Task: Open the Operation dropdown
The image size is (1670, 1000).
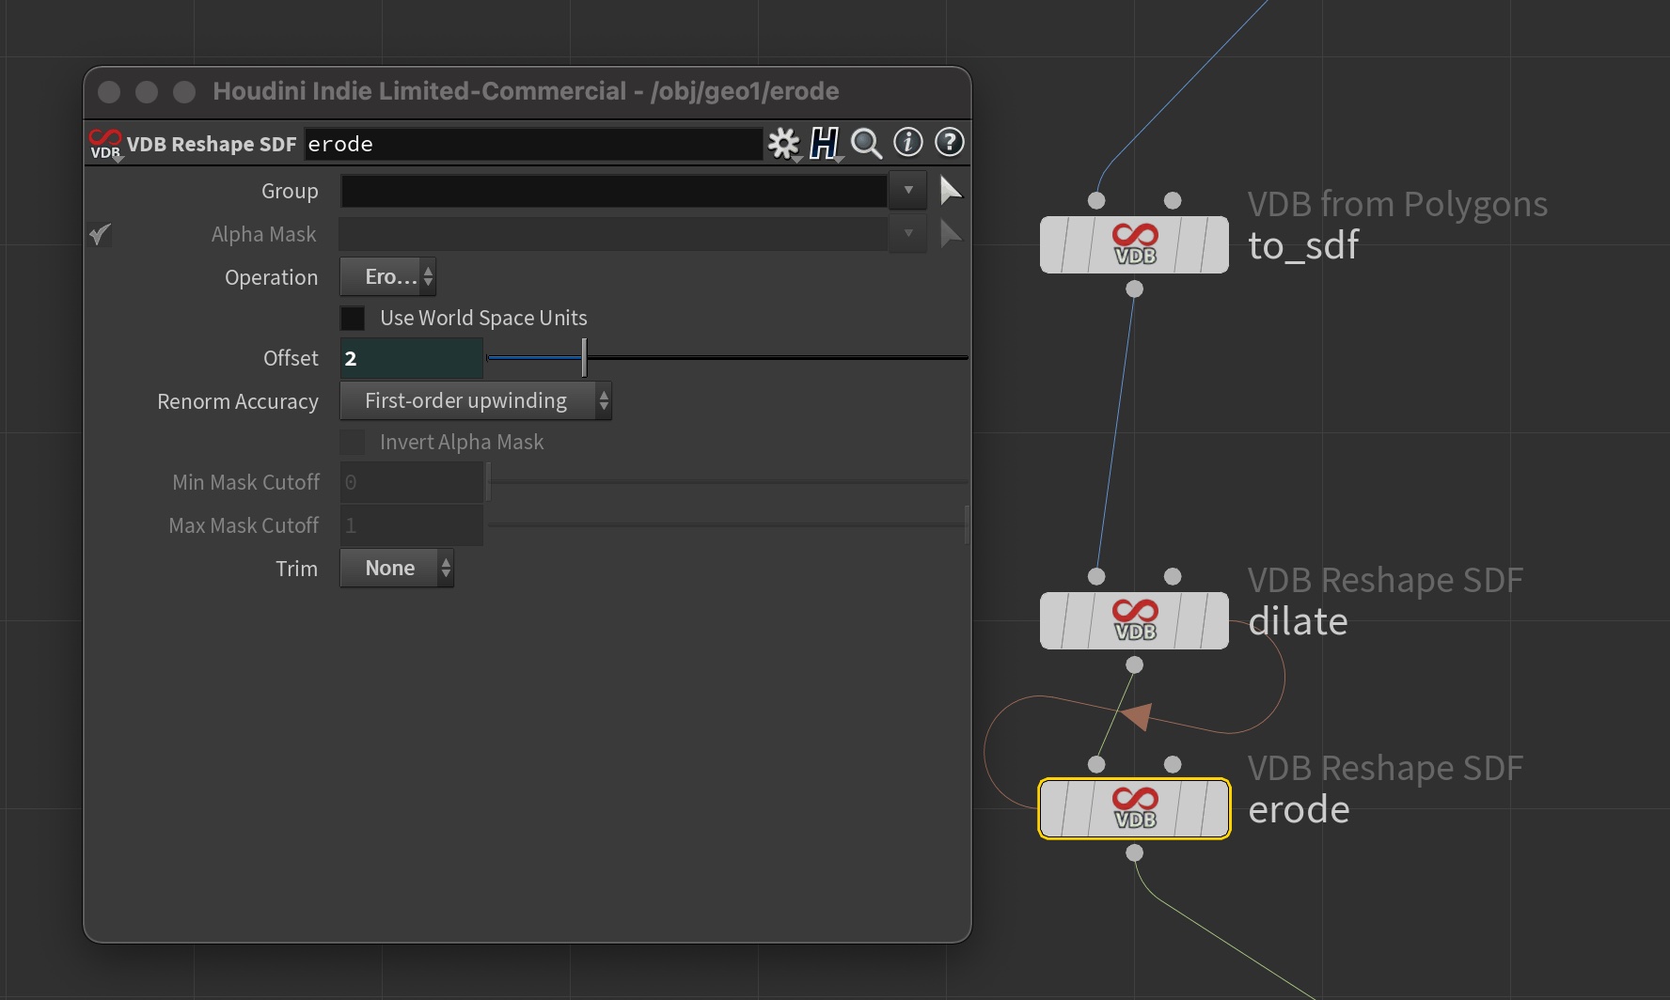Action: (387, 276)
